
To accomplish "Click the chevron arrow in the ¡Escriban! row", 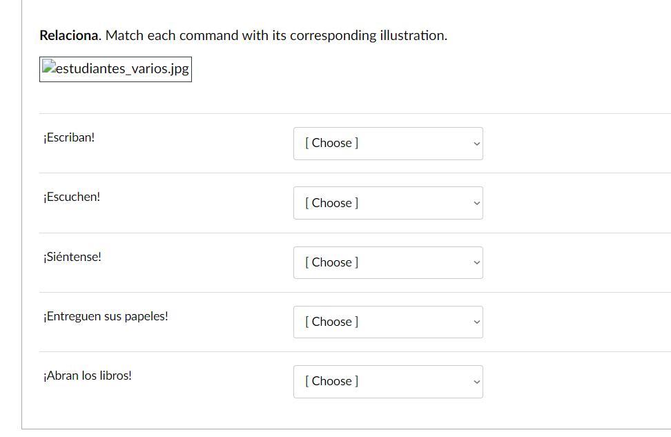I will (476, 144).
